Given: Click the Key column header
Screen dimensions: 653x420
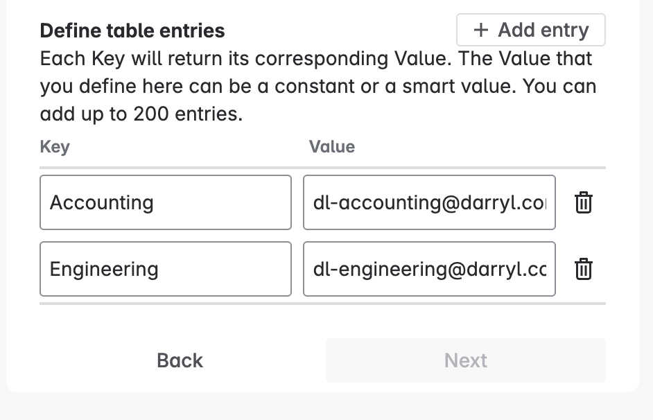Looking at the screenshot, I should [55, 147].
